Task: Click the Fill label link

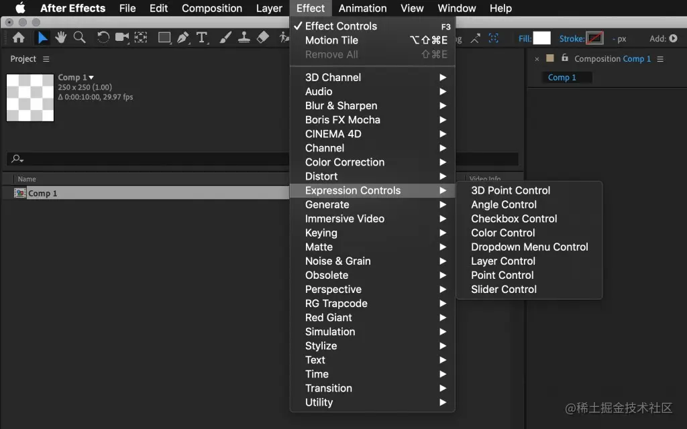Action: (525, 38)
